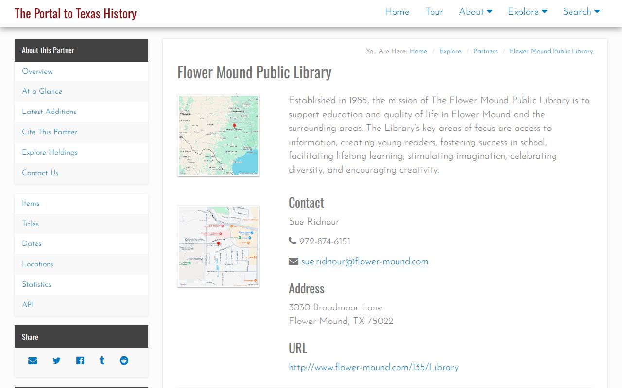Click the phone number 972-874-6151
This screenshot has width=622, height=388.
click(x=325, y=242)
